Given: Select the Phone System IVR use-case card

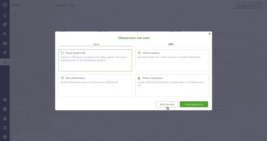Looking at the screenshot, I should click(95, 60).
